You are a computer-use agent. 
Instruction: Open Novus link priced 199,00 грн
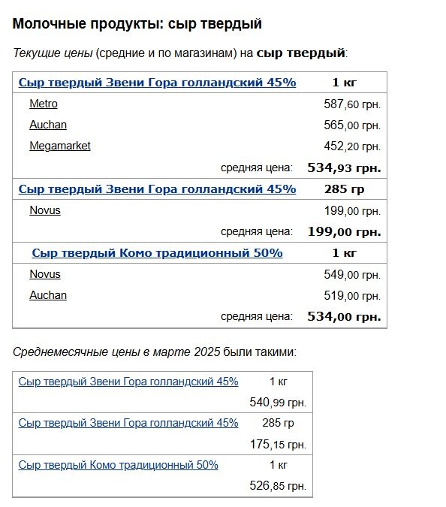45,210
